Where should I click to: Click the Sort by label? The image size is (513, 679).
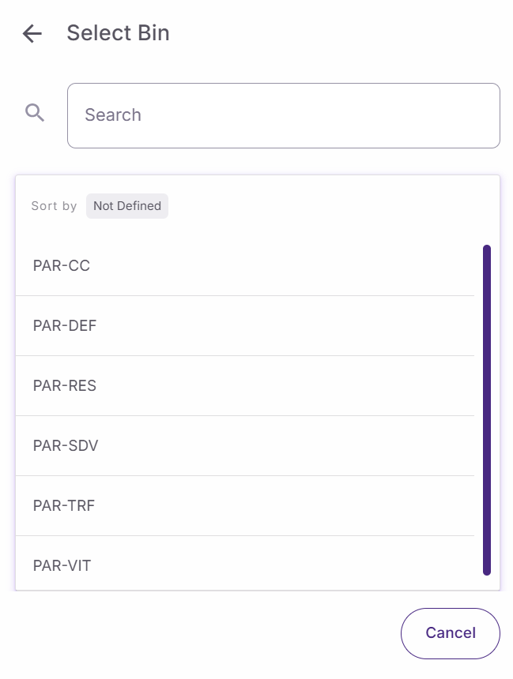pos(54,206)
